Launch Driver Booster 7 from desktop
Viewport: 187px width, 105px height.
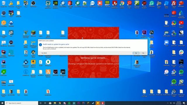tap(144, 5)
